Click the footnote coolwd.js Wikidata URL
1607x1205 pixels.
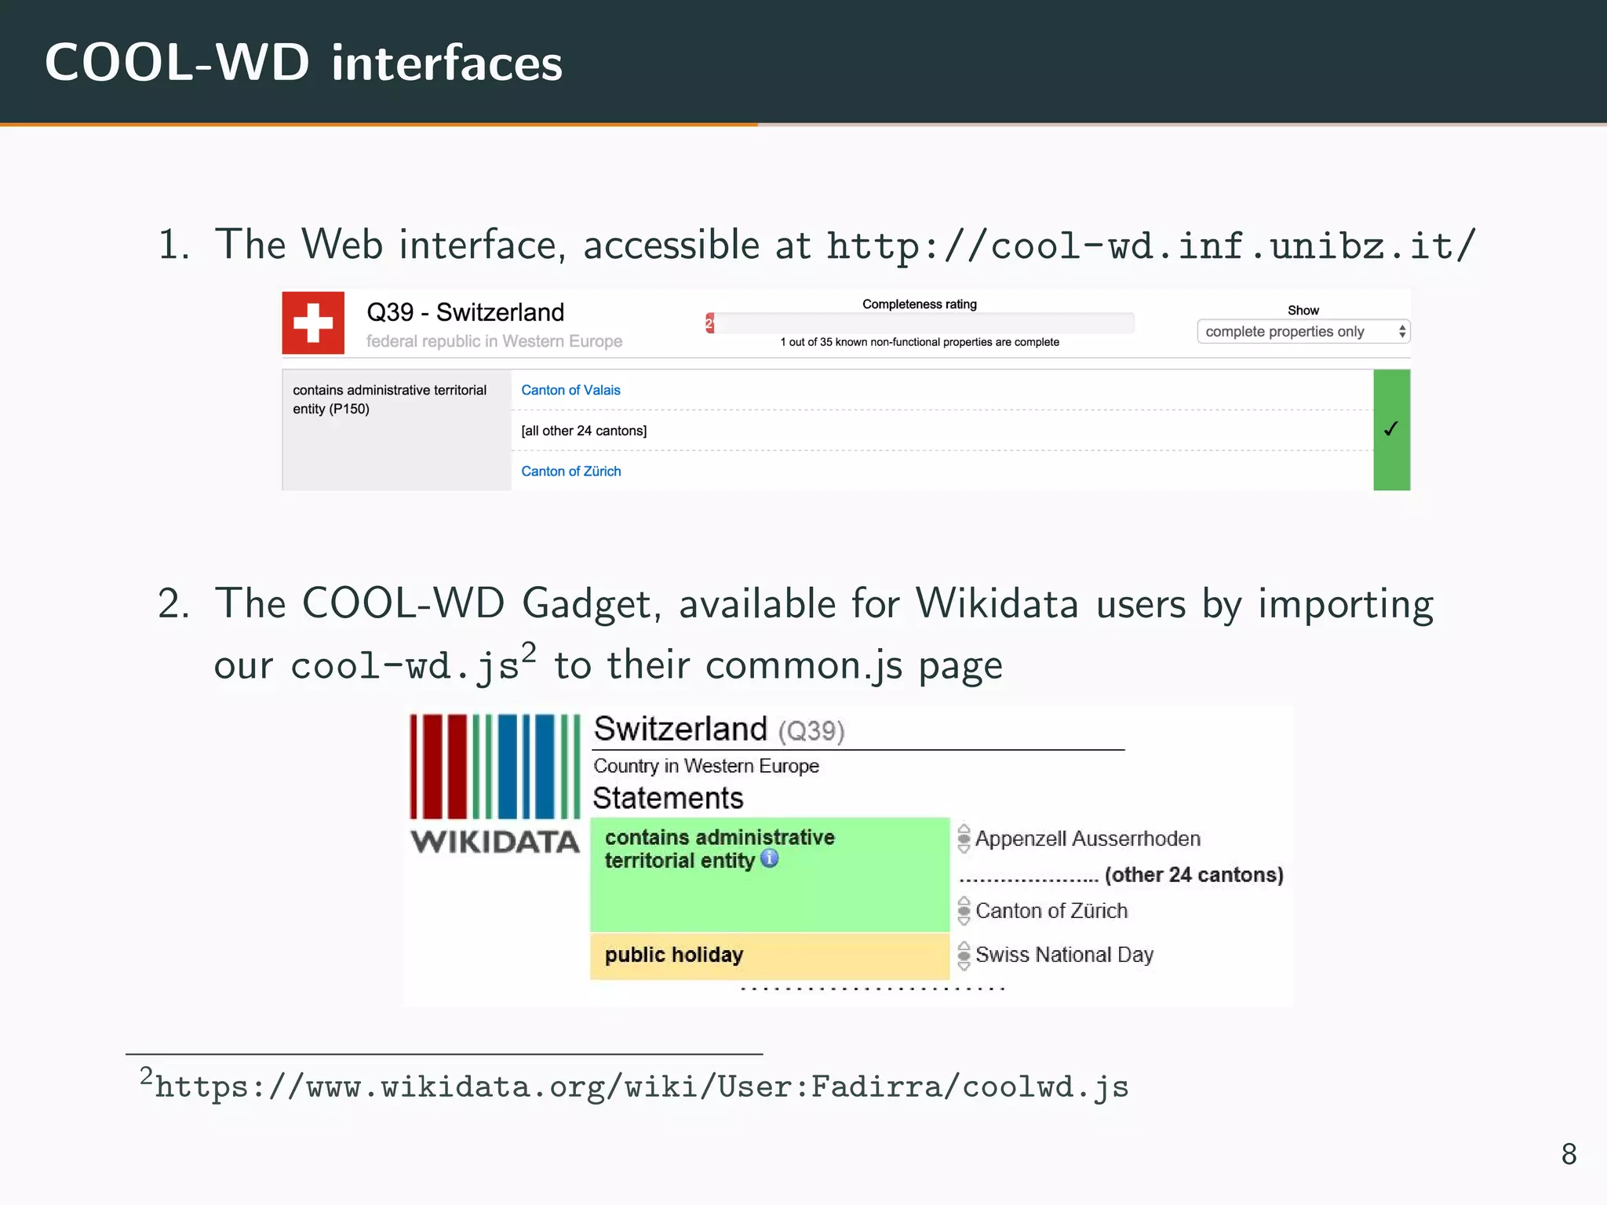coord(642,1087)
